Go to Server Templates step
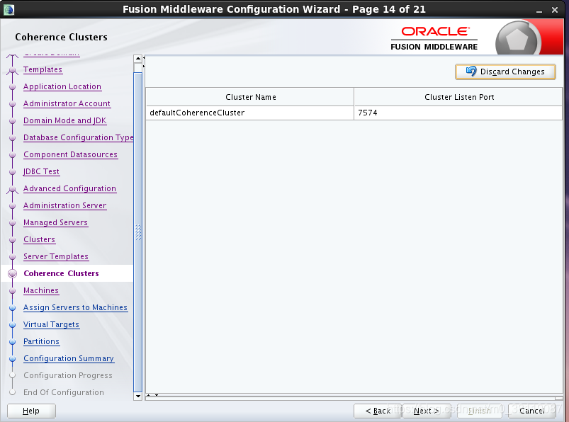This screenshot has height=422, width=569. click(56, 257)
